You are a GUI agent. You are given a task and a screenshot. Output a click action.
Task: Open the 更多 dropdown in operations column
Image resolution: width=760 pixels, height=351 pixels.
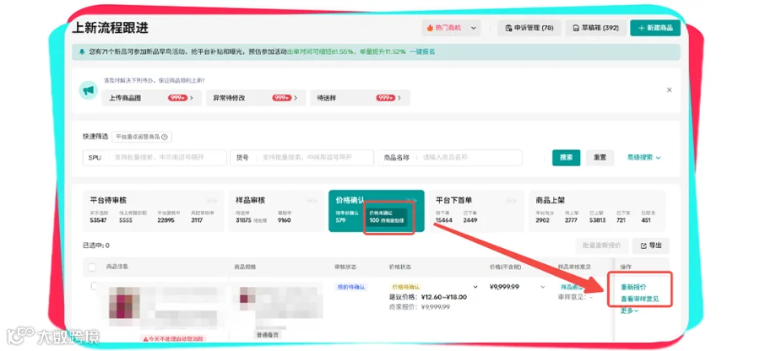pos(629,310)
